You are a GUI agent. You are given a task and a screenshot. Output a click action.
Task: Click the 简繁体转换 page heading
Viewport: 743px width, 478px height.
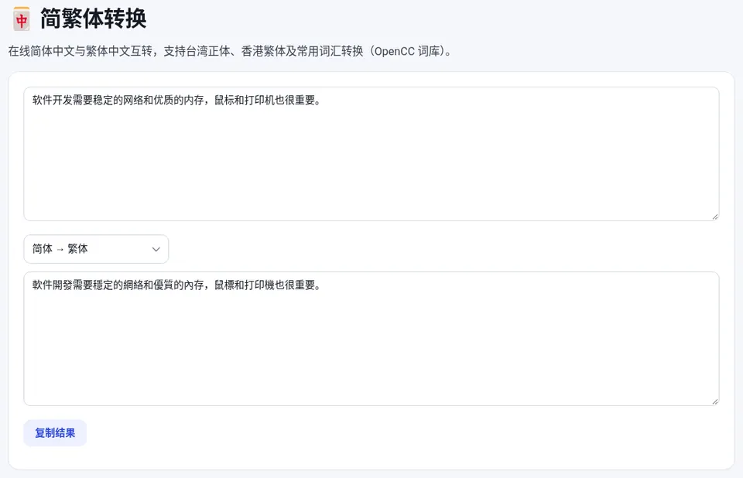click(94, 19)
